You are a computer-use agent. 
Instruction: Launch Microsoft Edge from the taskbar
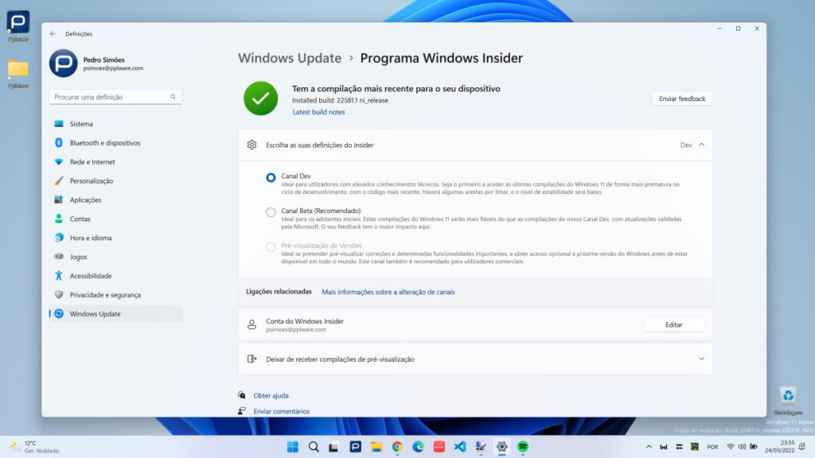(419, 447)
